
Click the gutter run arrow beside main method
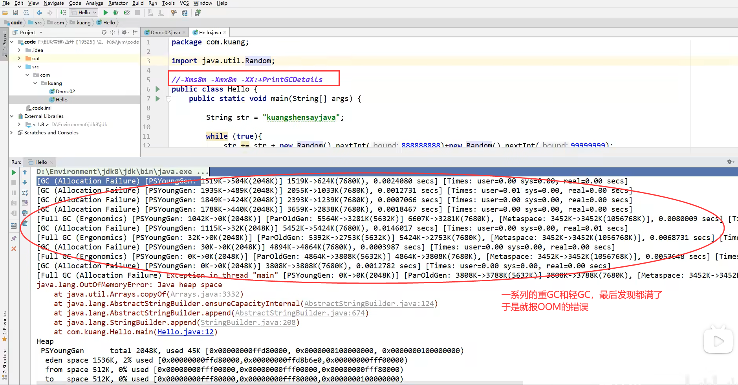157,99
